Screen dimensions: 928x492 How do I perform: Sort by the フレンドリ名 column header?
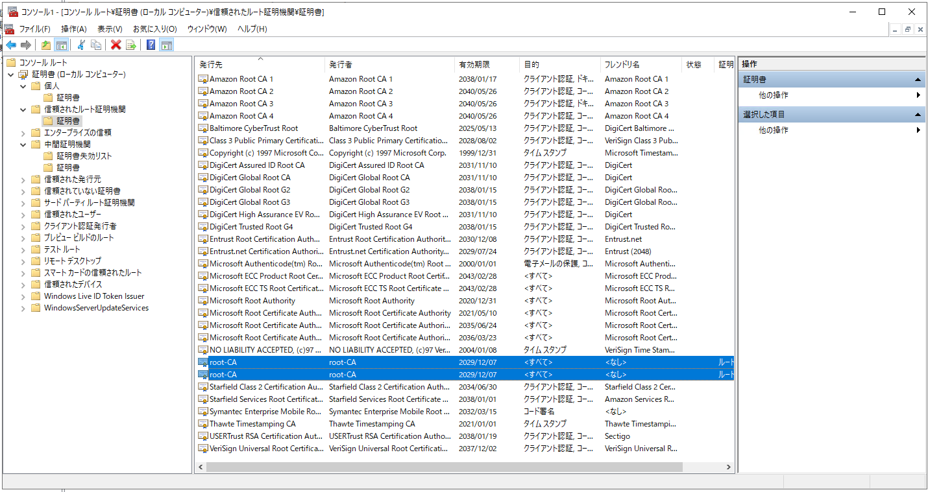(x=641, y=65)
